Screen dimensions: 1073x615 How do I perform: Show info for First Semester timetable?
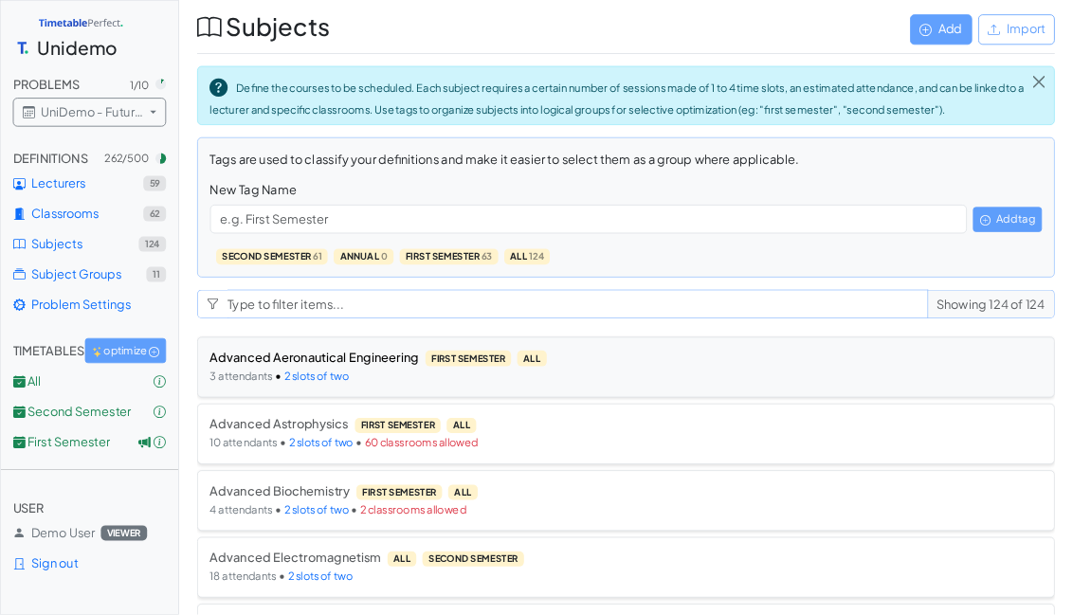(159, 442)
